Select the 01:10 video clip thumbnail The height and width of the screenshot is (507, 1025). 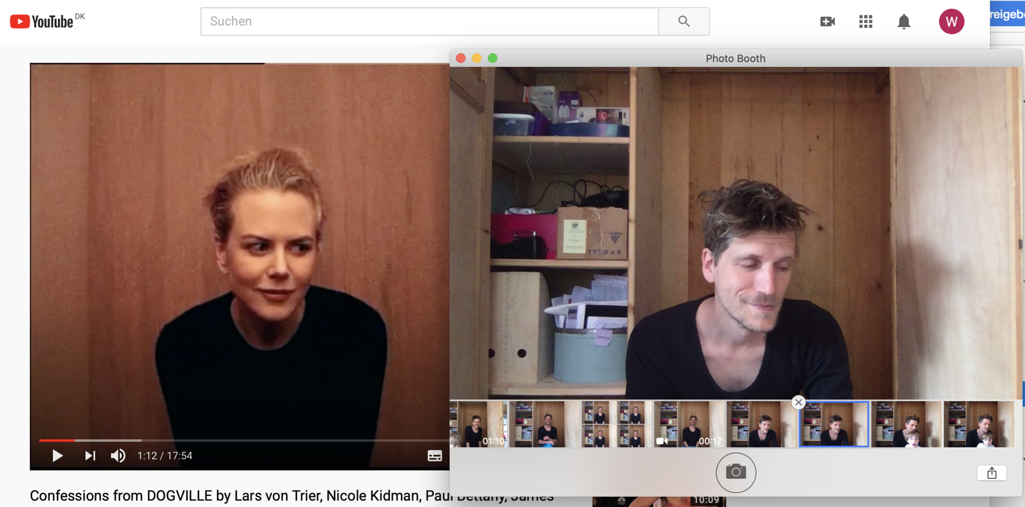click(x=479, y=425)
